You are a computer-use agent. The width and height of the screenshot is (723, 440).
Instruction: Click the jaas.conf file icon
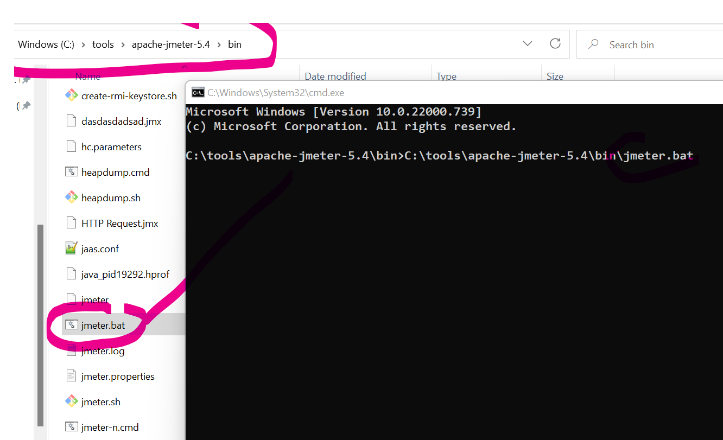(71, 248)
